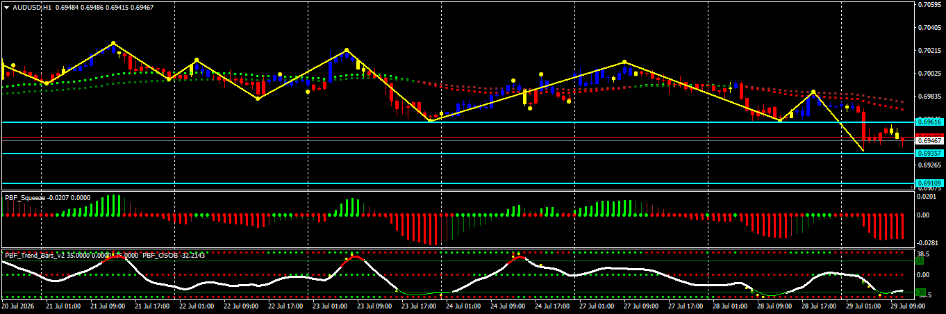Image resolution: width=946 pixels, height=314 pixels.
Task: Click the green -35 level label
Action: 920,292
